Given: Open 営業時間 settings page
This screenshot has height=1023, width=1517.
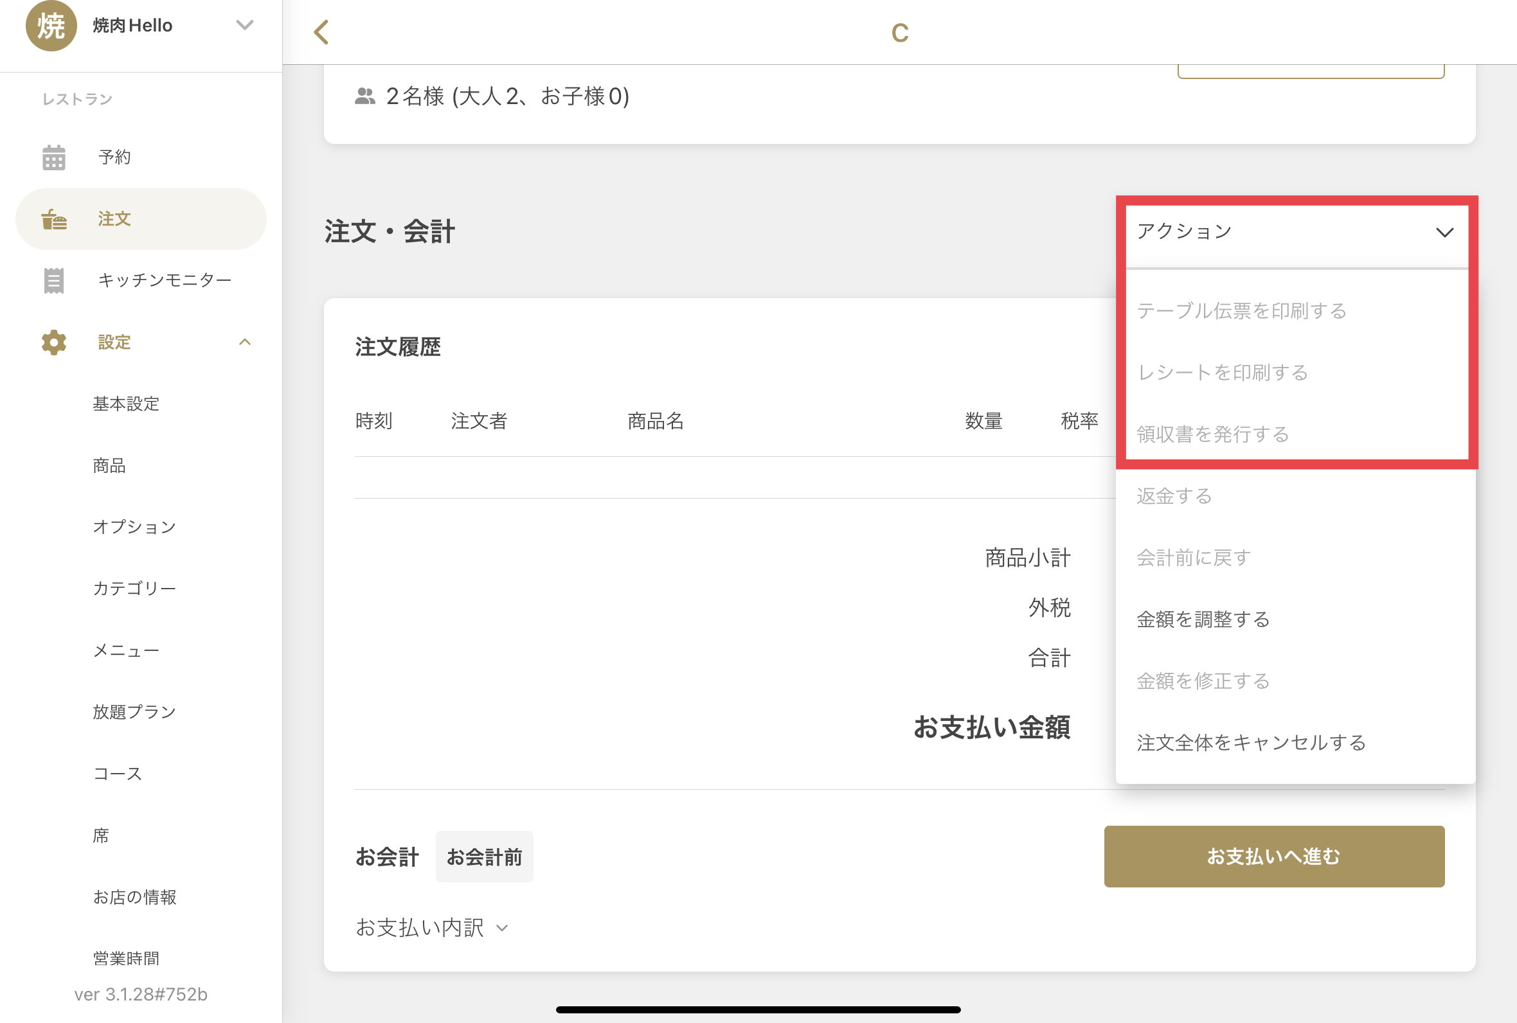Looking at the screenshot, I should click(126, 958).
